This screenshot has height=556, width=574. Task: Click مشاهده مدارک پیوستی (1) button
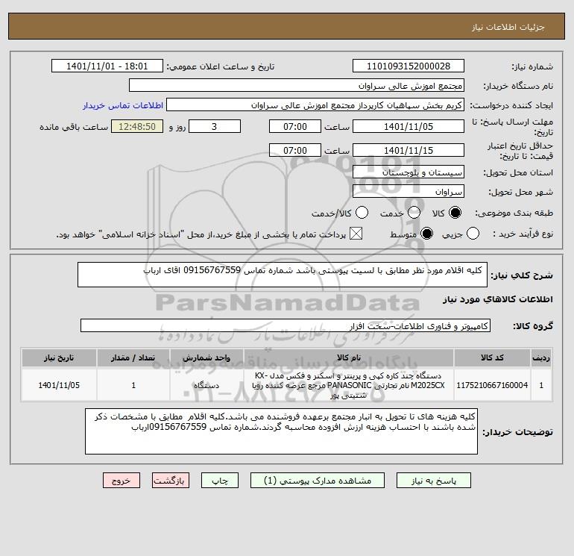(318, 481)
